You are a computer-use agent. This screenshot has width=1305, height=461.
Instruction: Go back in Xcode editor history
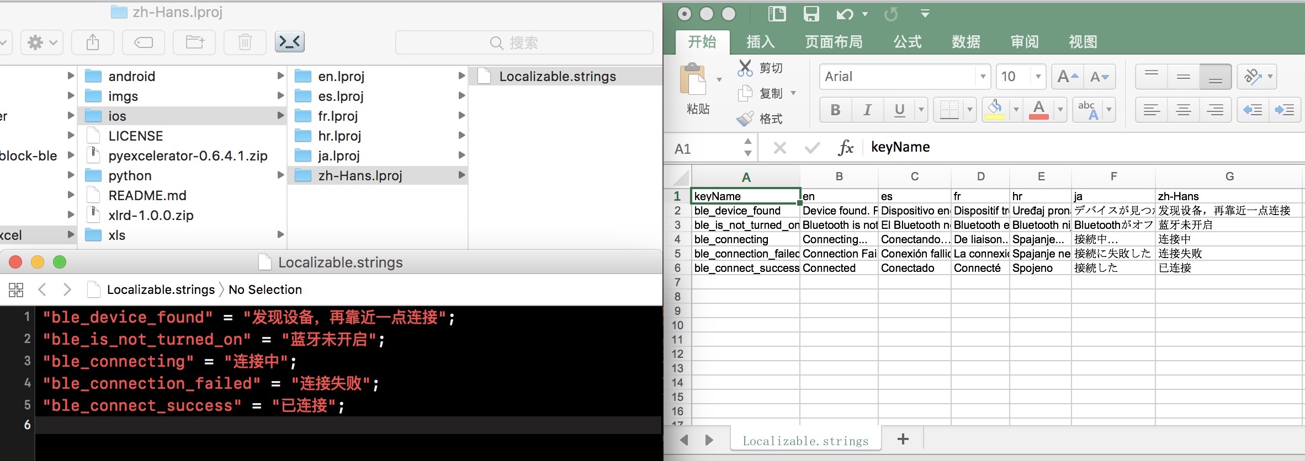(x=42, y=290)
